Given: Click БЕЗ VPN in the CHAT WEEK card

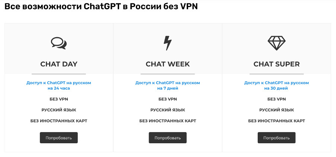Looking at the screenshot, I should pos(168,99).
